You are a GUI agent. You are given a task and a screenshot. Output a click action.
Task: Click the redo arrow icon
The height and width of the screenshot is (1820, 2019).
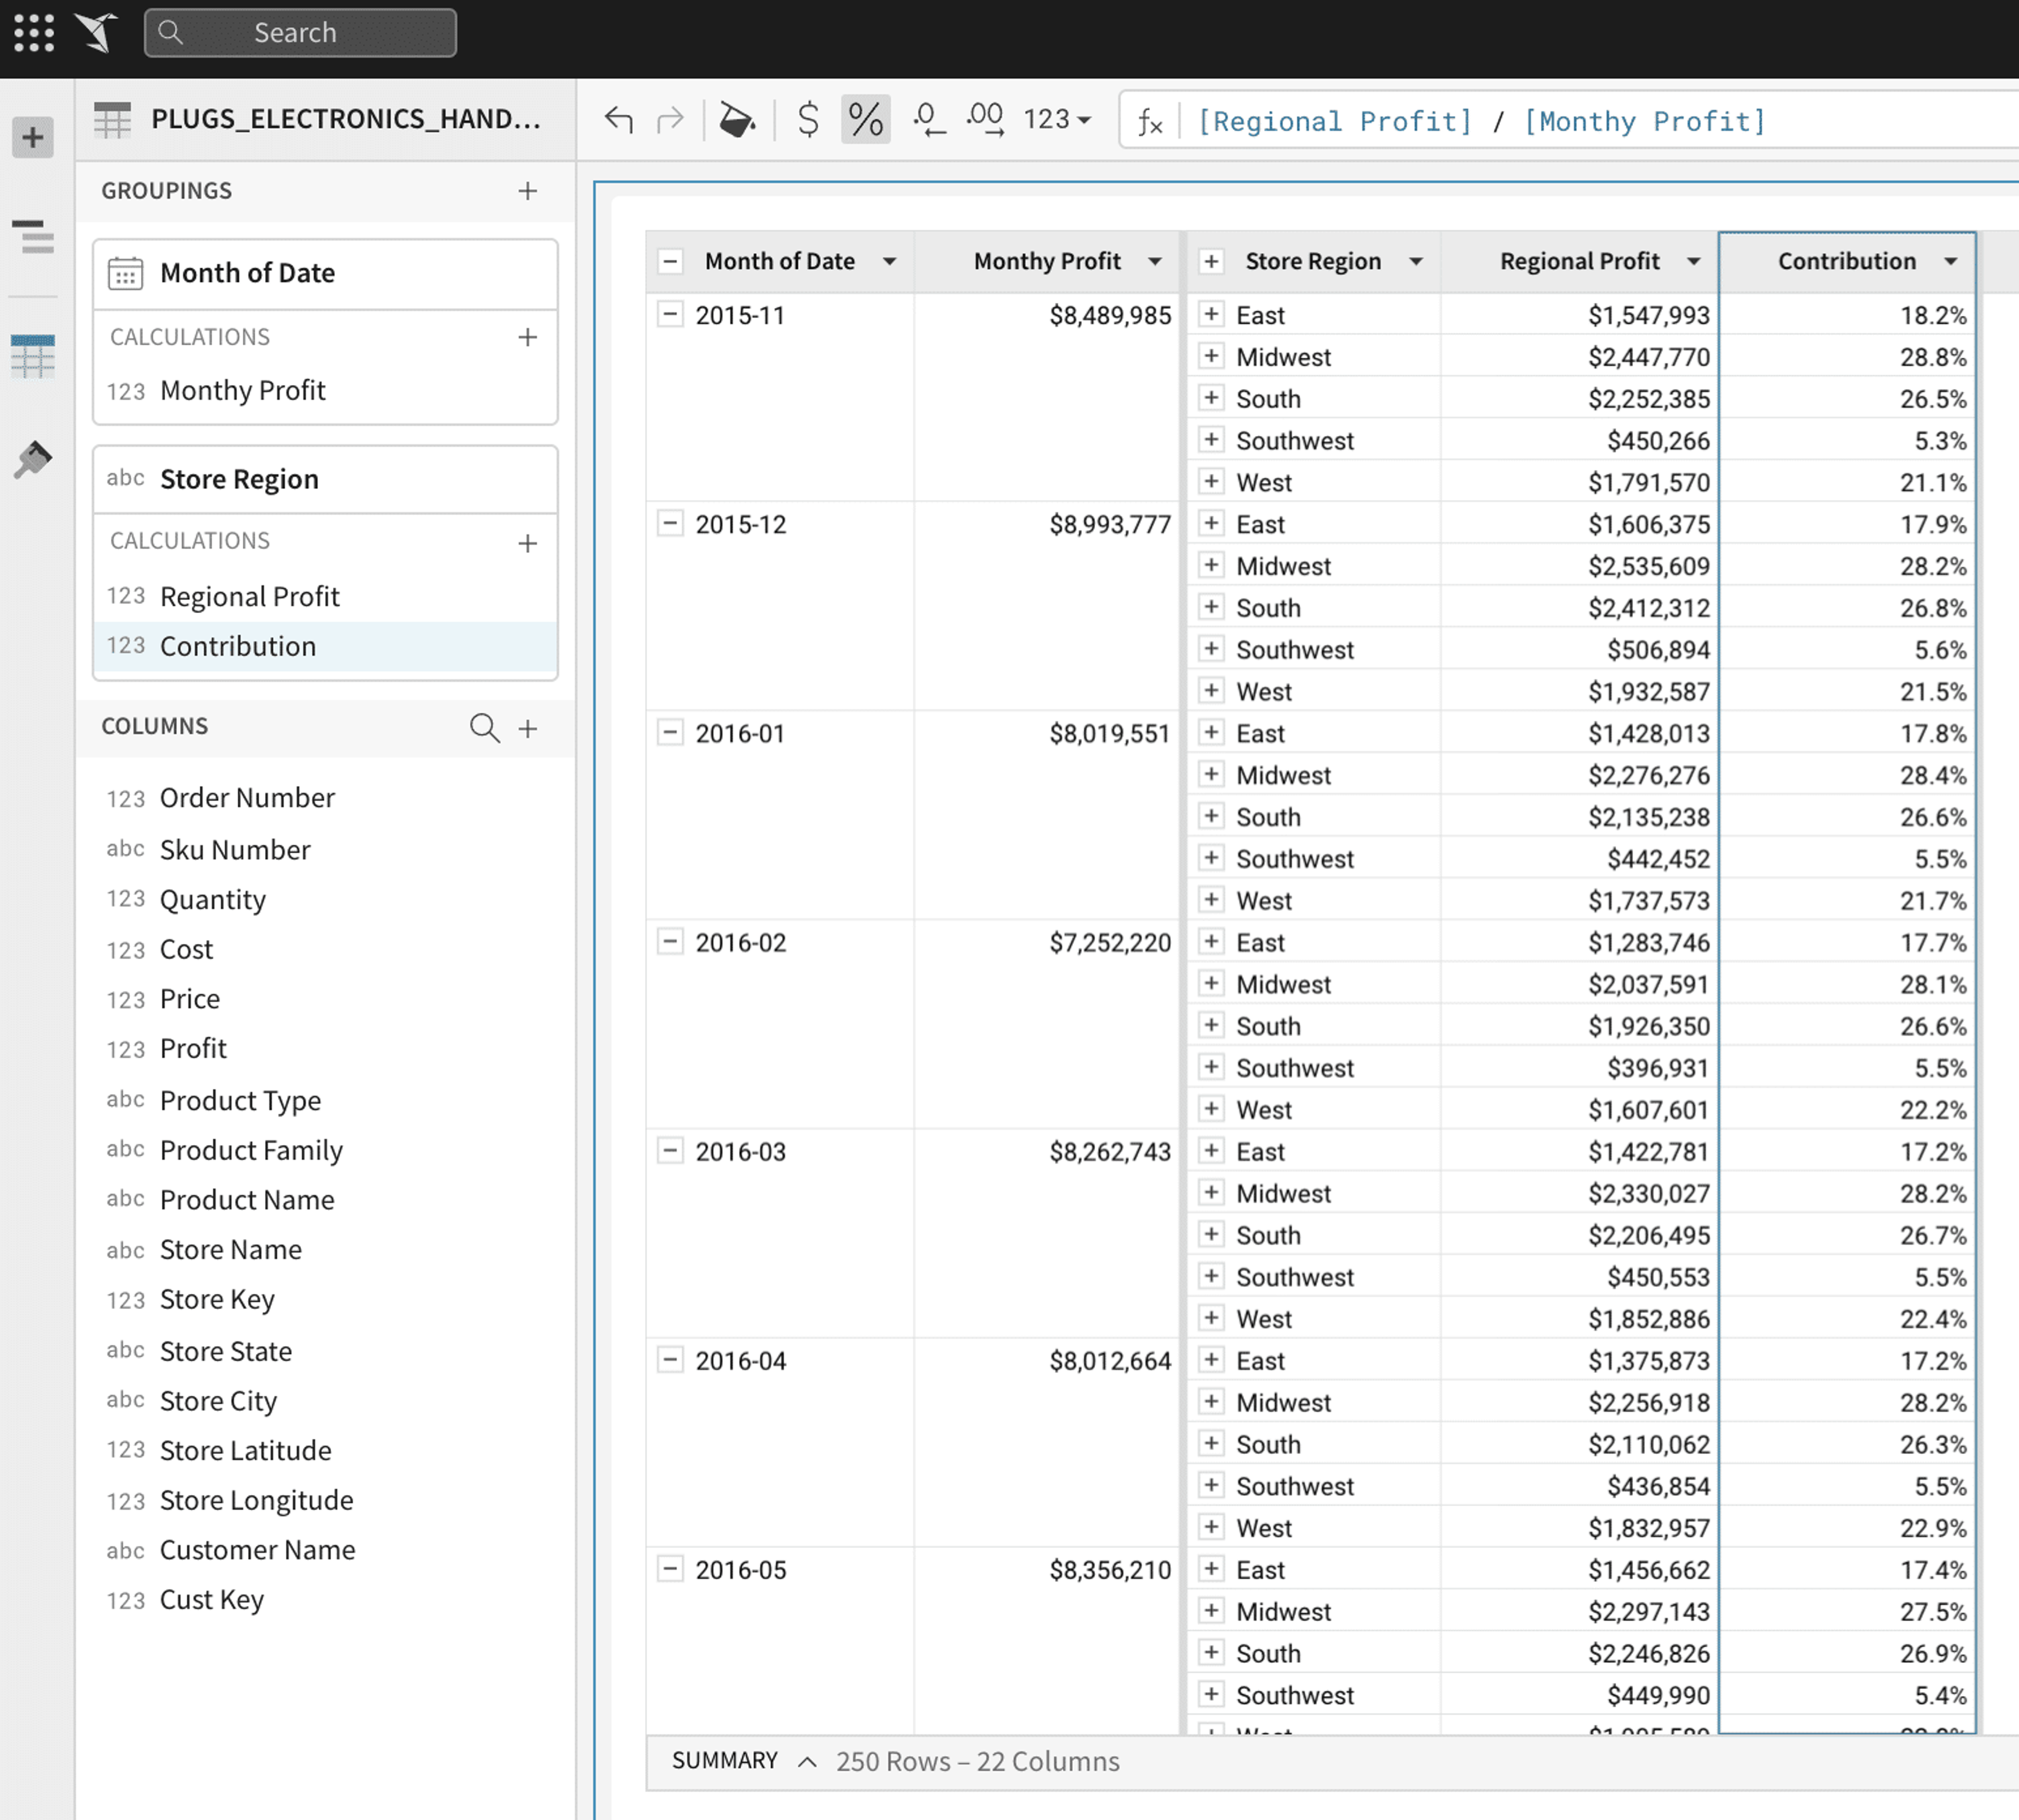click(670, 120)
